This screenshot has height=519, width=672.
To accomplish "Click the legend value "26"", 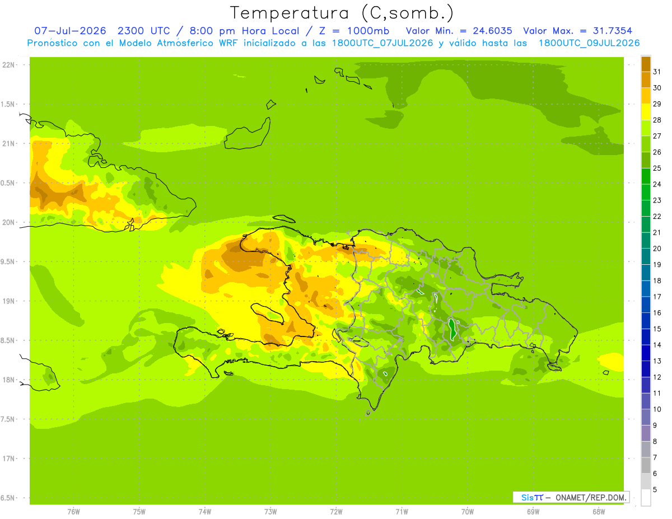I will [657, 152].
